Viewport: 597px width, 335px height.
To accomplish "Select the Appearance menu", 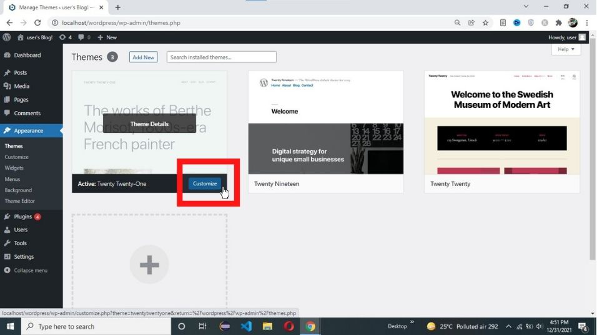I will click(x=31, y=130).
